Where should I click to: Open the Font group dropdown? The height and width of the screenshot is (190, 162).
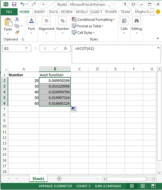click(x=31, y=26)
